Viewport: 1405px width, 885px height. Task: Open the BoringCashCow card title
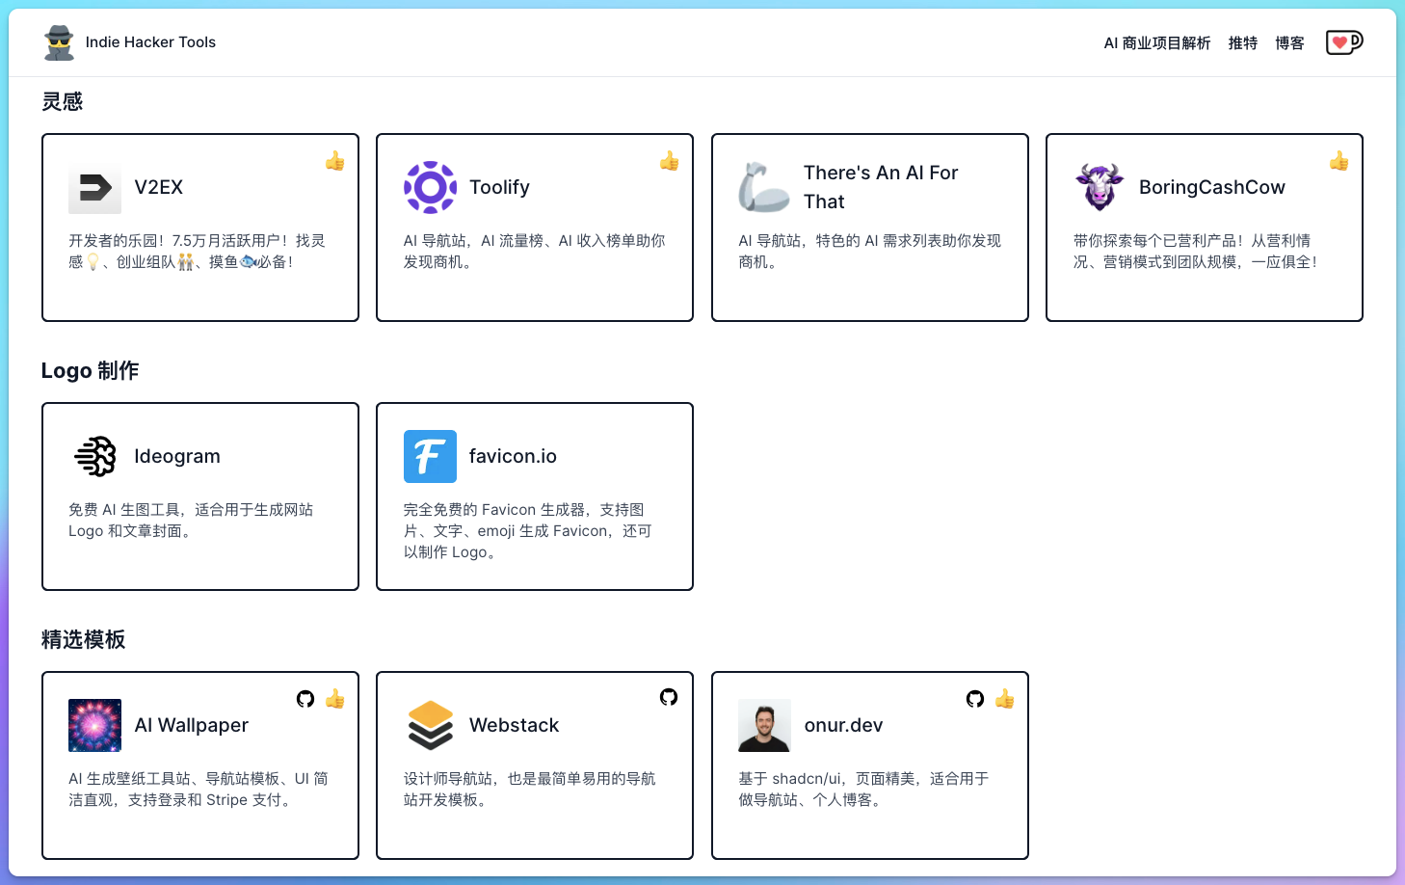[x=1212, y=187]
